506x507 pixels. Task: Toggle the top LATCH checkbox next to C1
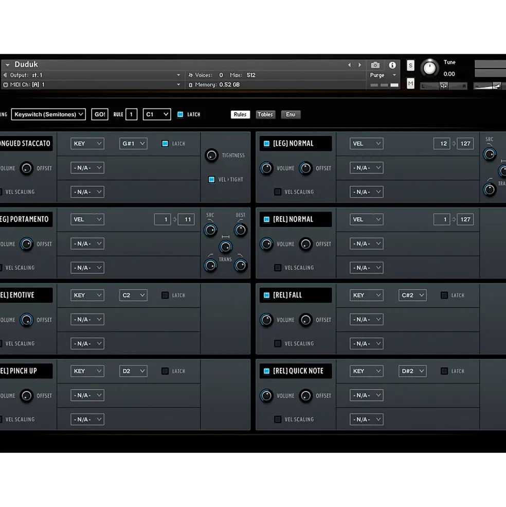point(180,114)
